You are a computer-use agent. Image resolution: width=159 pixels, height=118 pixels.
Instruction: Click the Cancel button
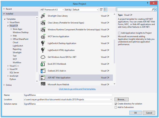tap(149, 113)
